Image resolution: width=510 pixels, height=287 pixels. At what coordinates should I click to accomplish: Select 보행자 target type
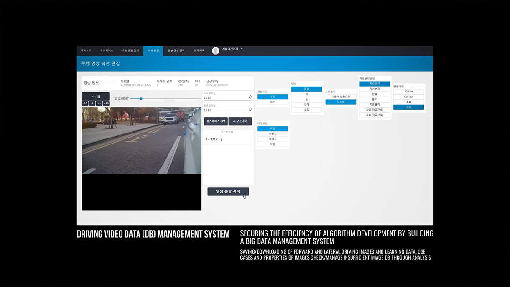click(x=273, y=139)
